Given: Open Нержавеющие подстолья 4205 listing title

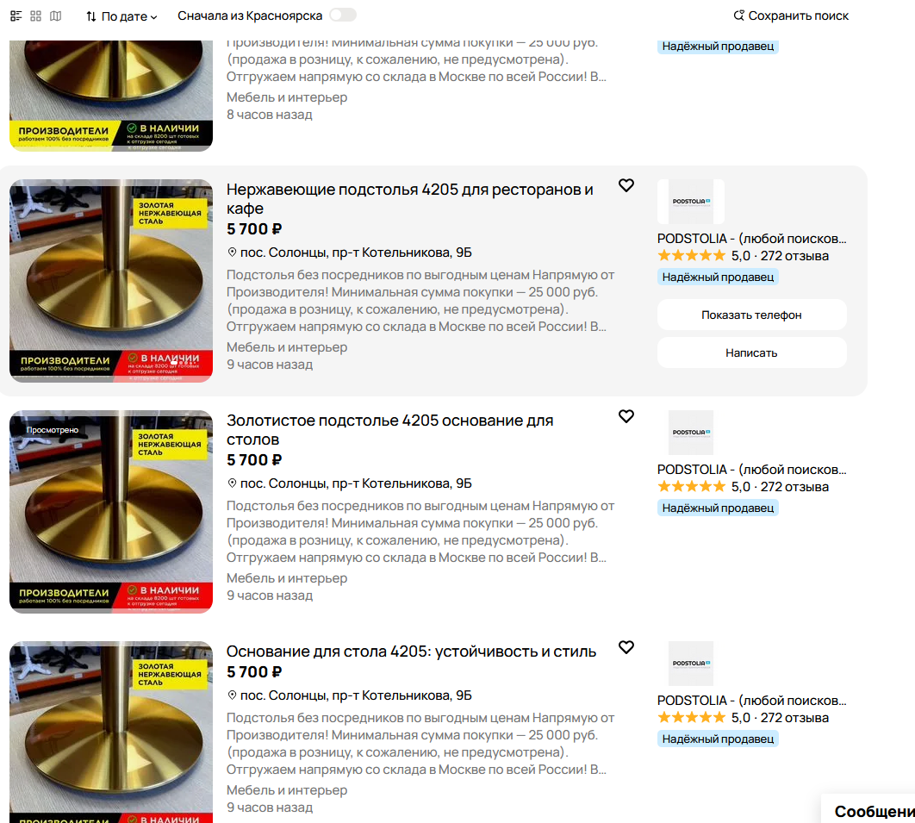Looking at the screenshot, I should (409, 199).
